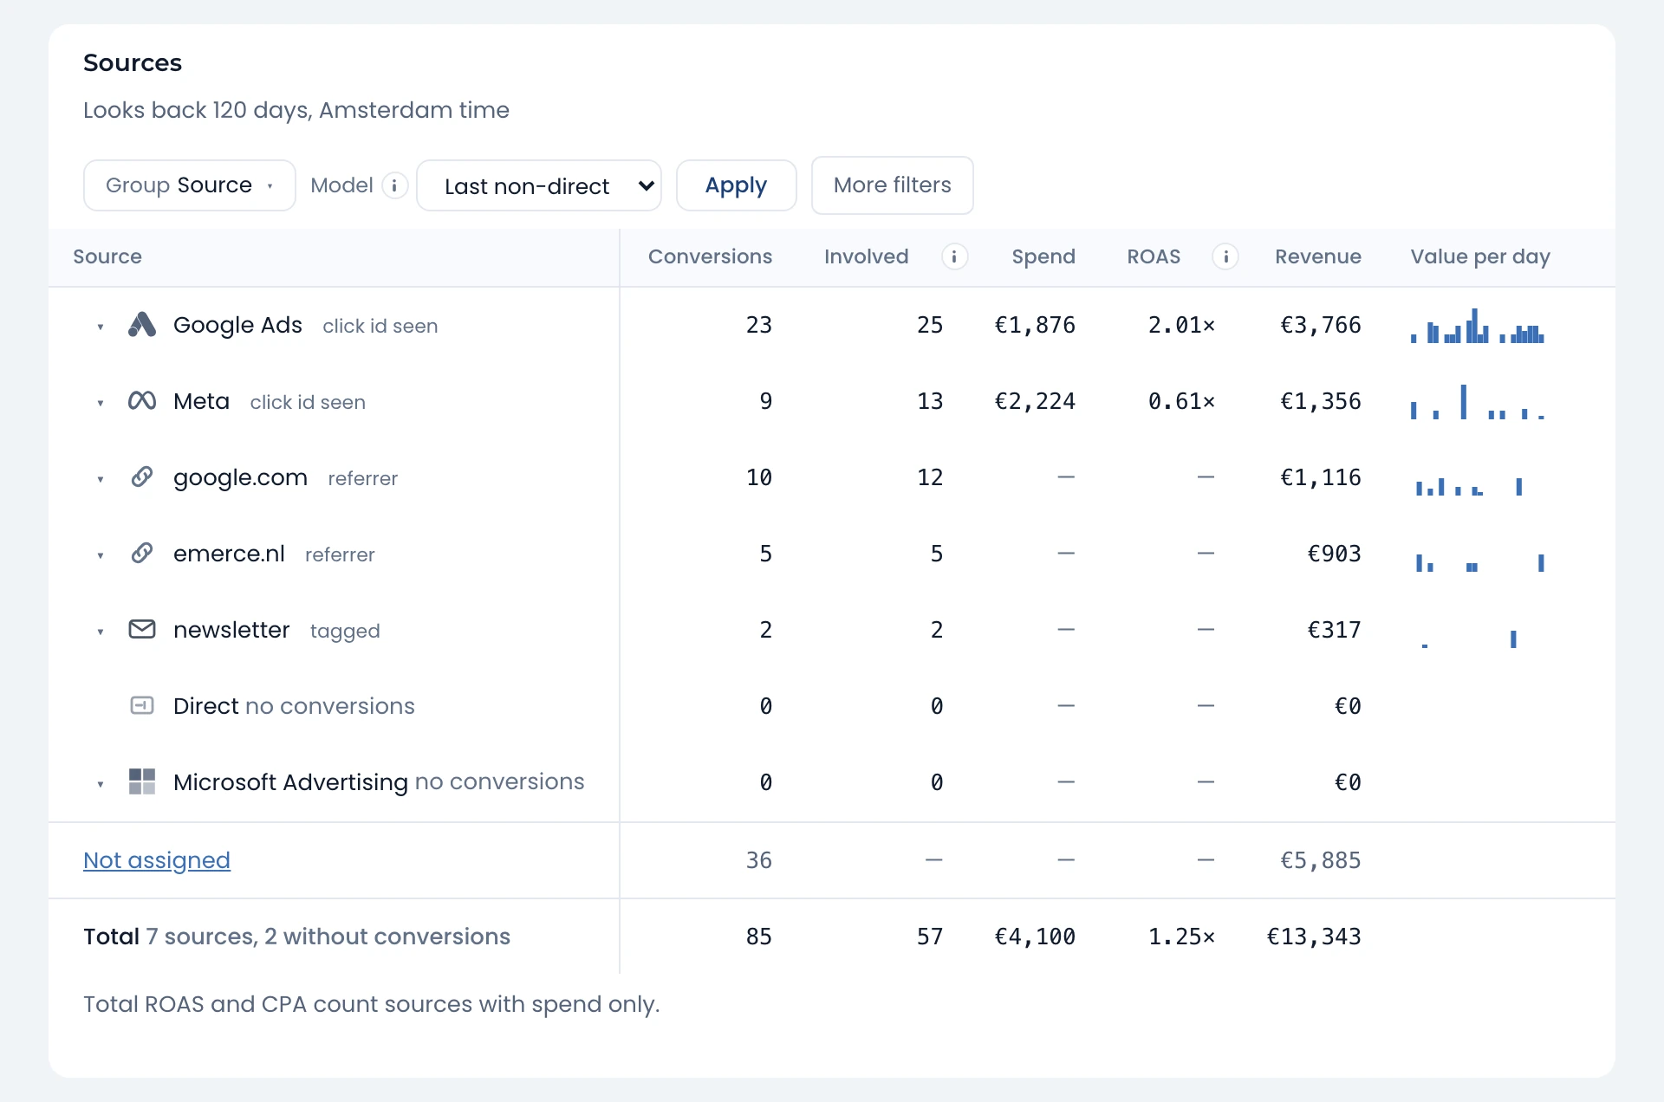This screenshot has height=1102, width=1664.
Task: Click the newsletter value-per-day sparkline
Action: pyautogui.click(x=1469, y=639)
